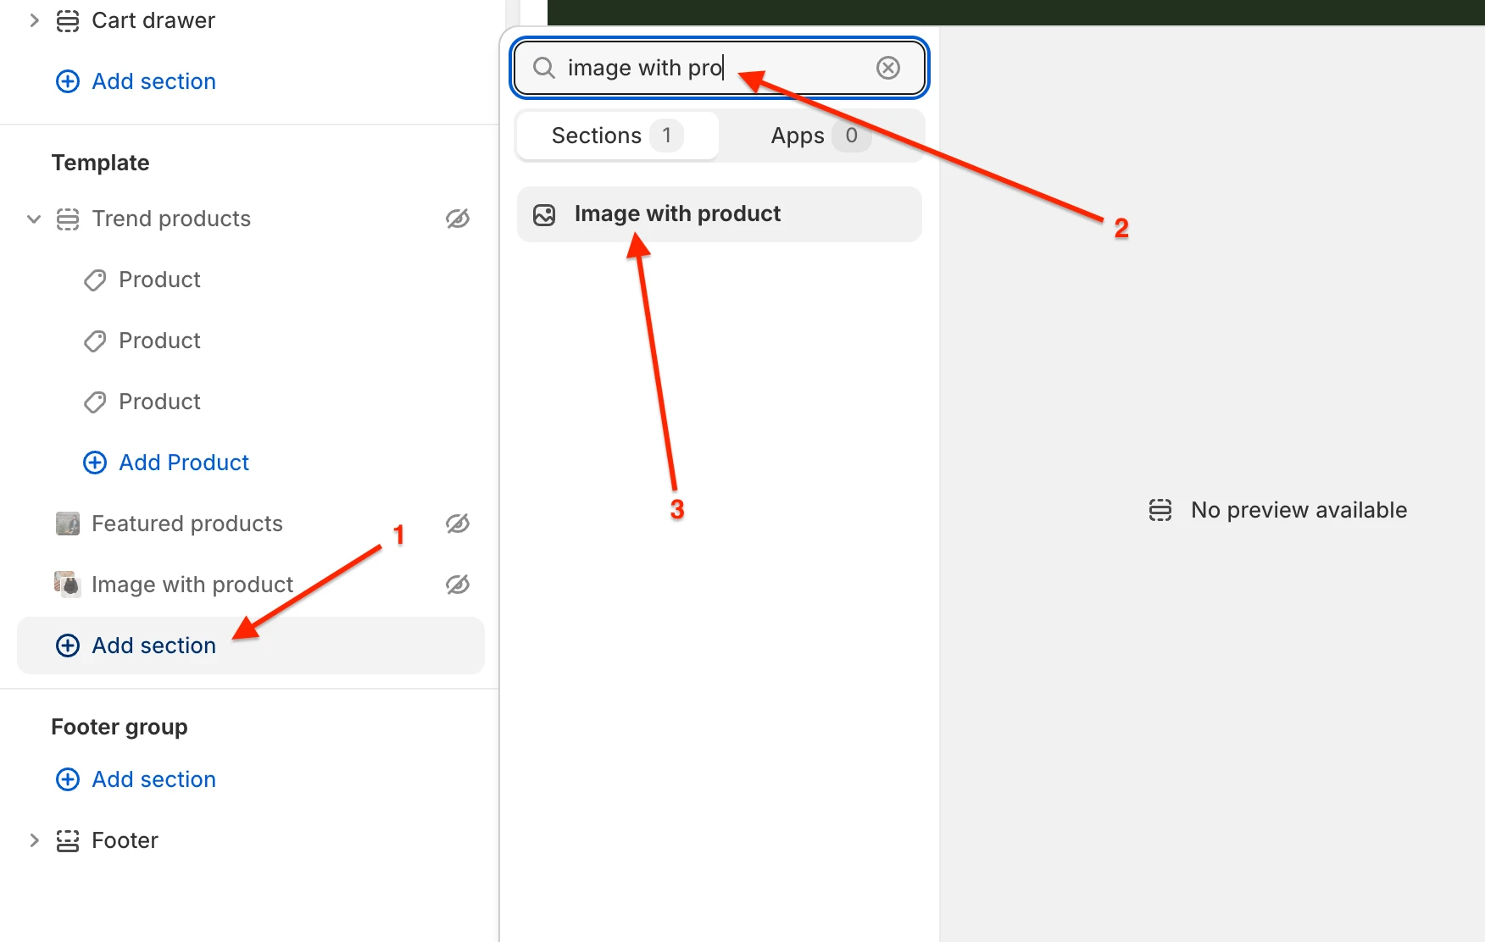Click the Image with product sidebar thumbnail
Image resolution: width=1485 pixels, height=942 pixels.
(68, 585)
